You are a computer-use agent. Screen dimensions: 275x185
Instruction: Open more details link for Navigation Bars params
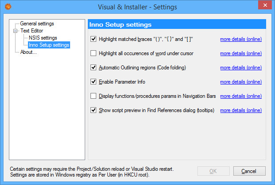click(x=241, y=96)
